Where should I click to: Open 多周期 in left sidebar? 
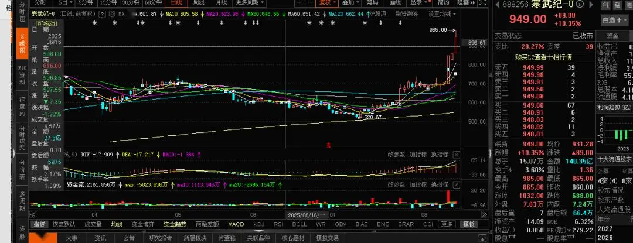(x=22, y=201)
